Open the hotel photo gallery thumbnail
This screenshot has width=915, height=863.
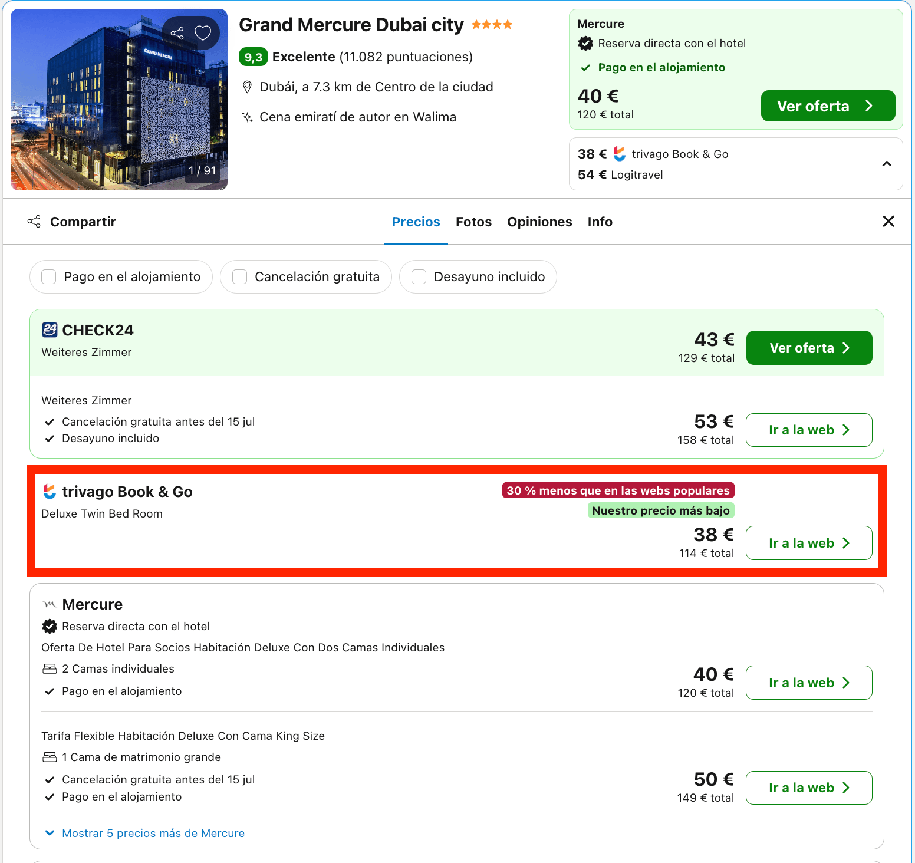pyautogui.click(x=119, y=100)
